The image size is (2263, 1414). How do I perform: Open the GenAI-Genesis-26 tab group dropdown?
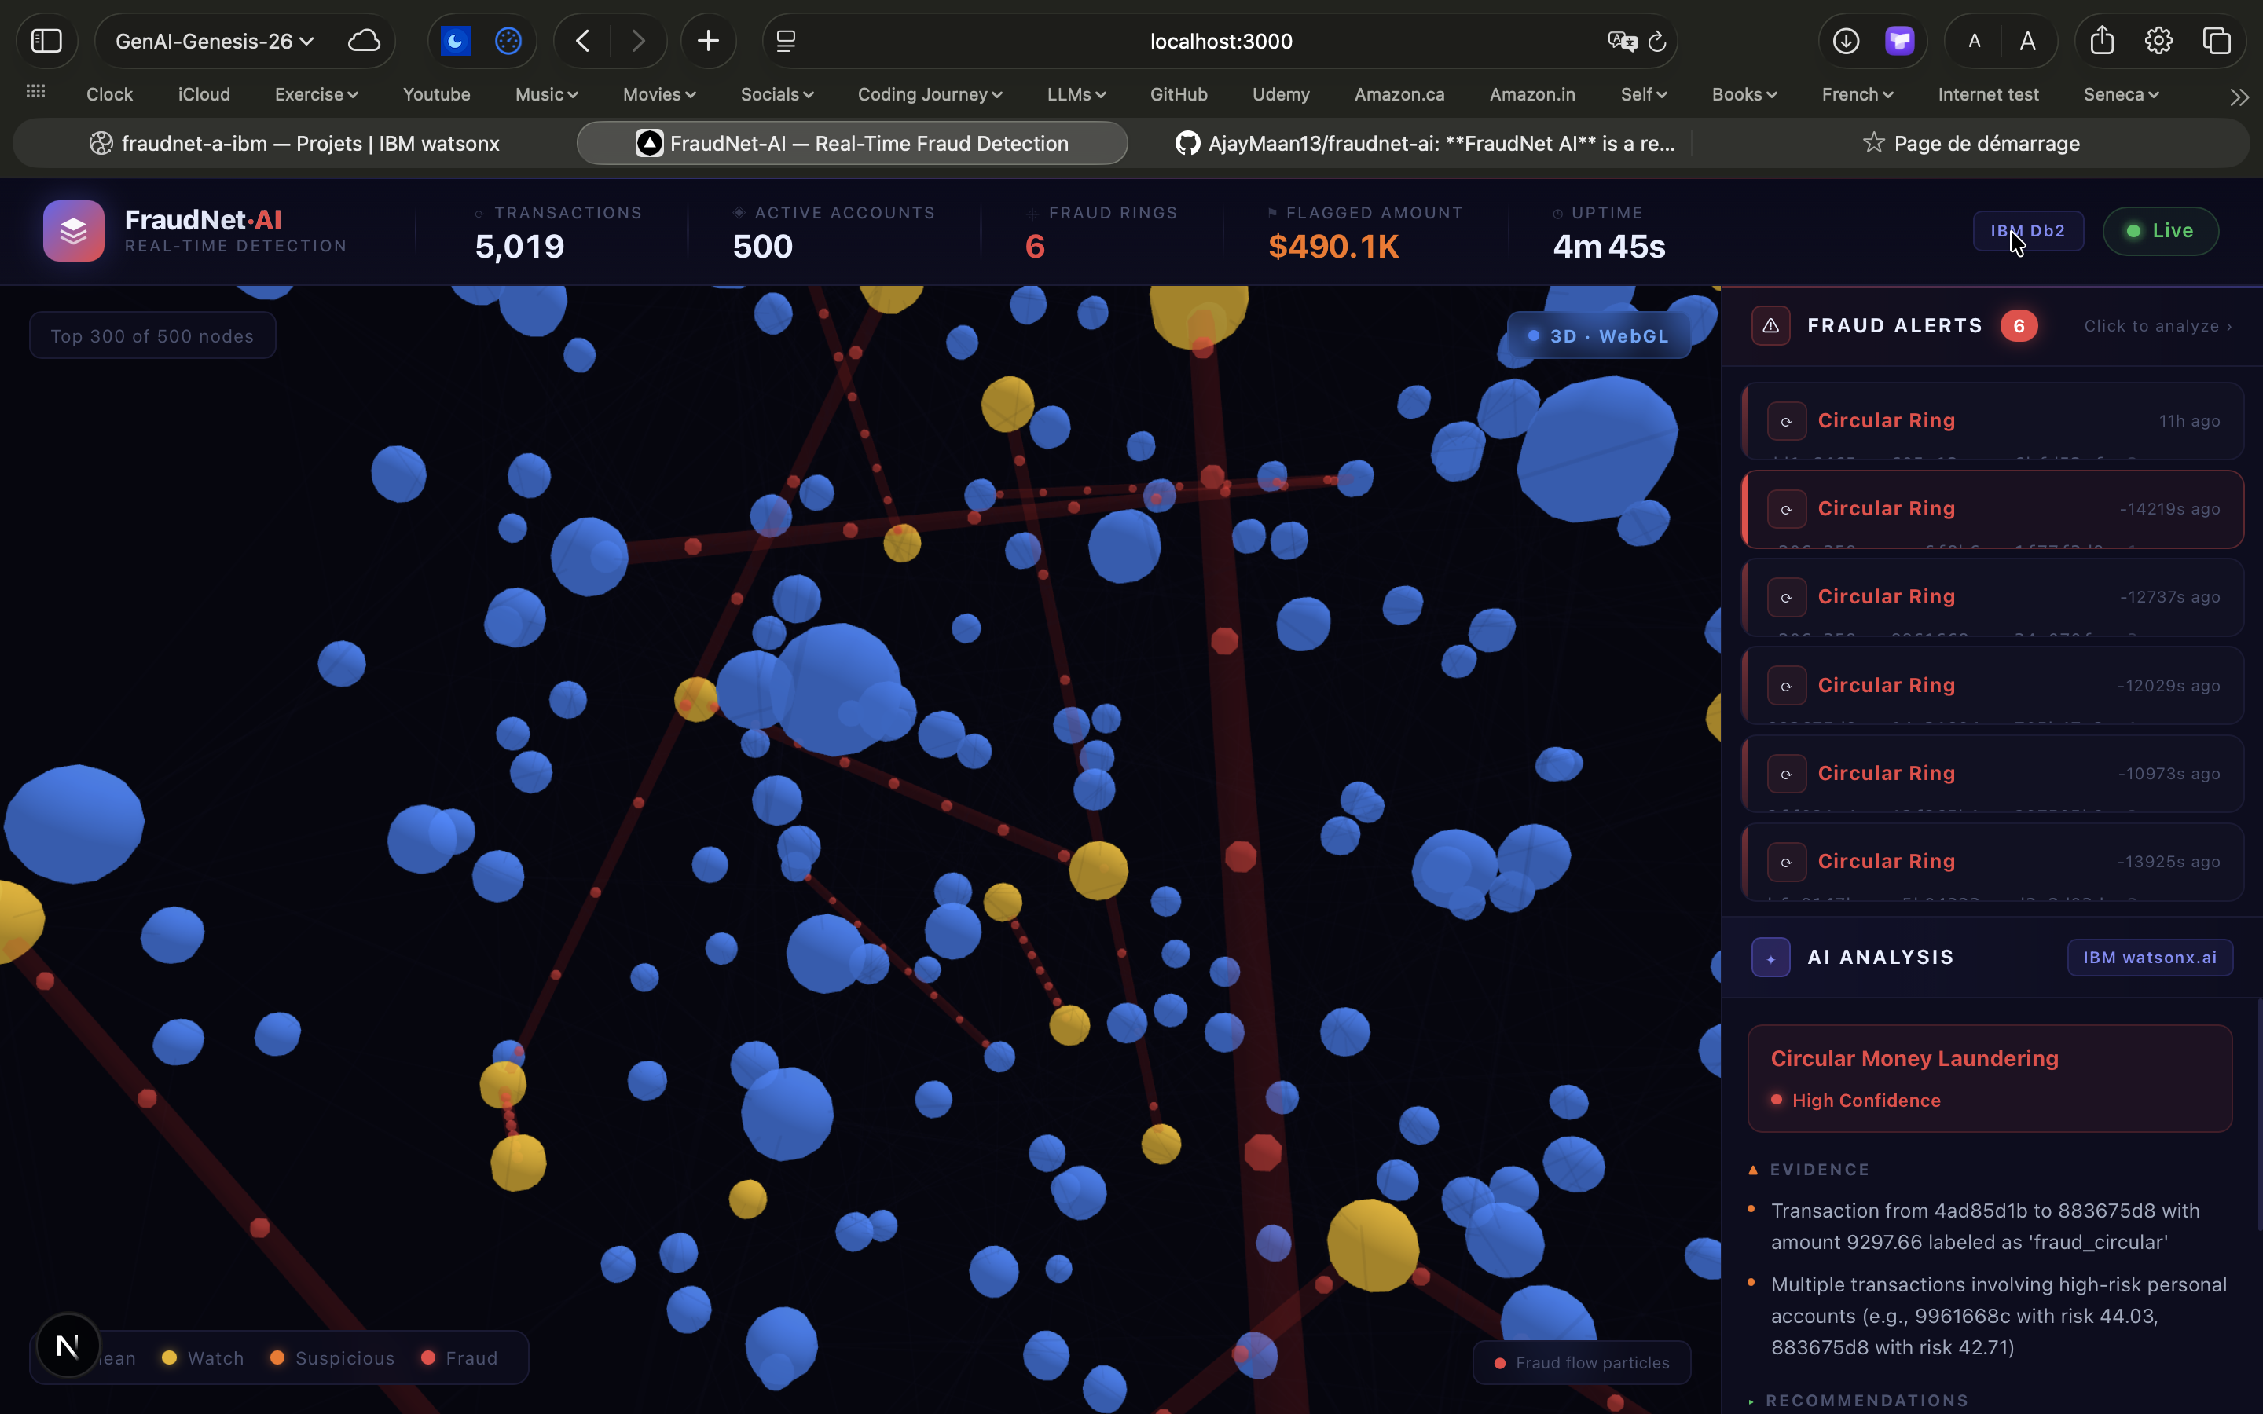point(215,41)
